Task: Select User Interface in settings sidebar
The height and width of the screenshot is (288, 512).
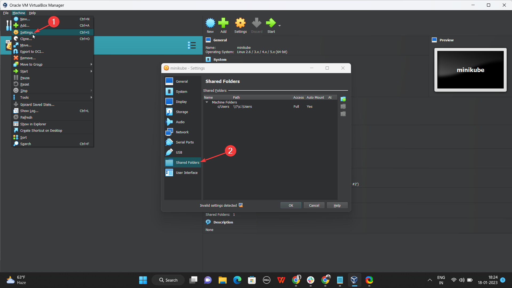Action: pyautogui.click(x=183, y=173)
